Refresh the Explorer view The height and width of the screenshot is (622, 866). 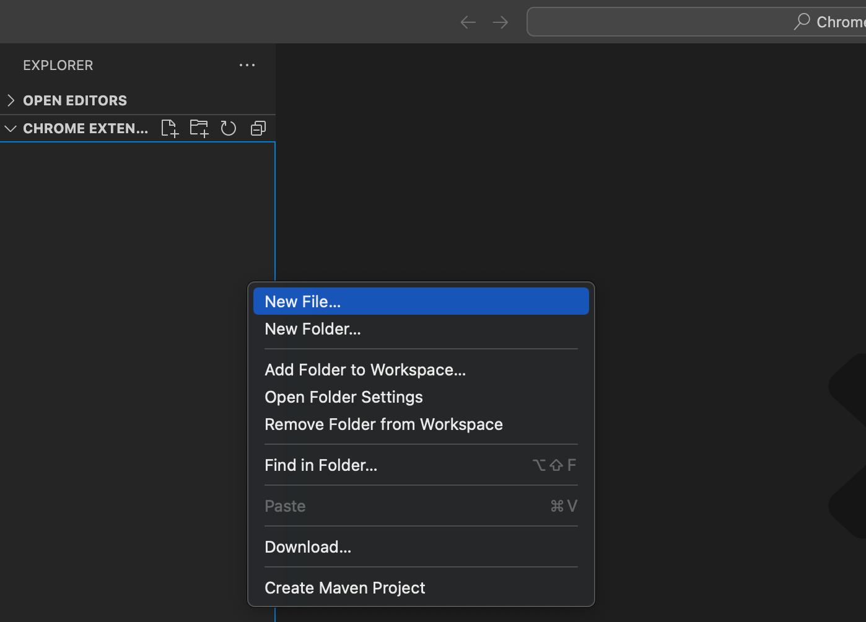click(x=229, y=128)
